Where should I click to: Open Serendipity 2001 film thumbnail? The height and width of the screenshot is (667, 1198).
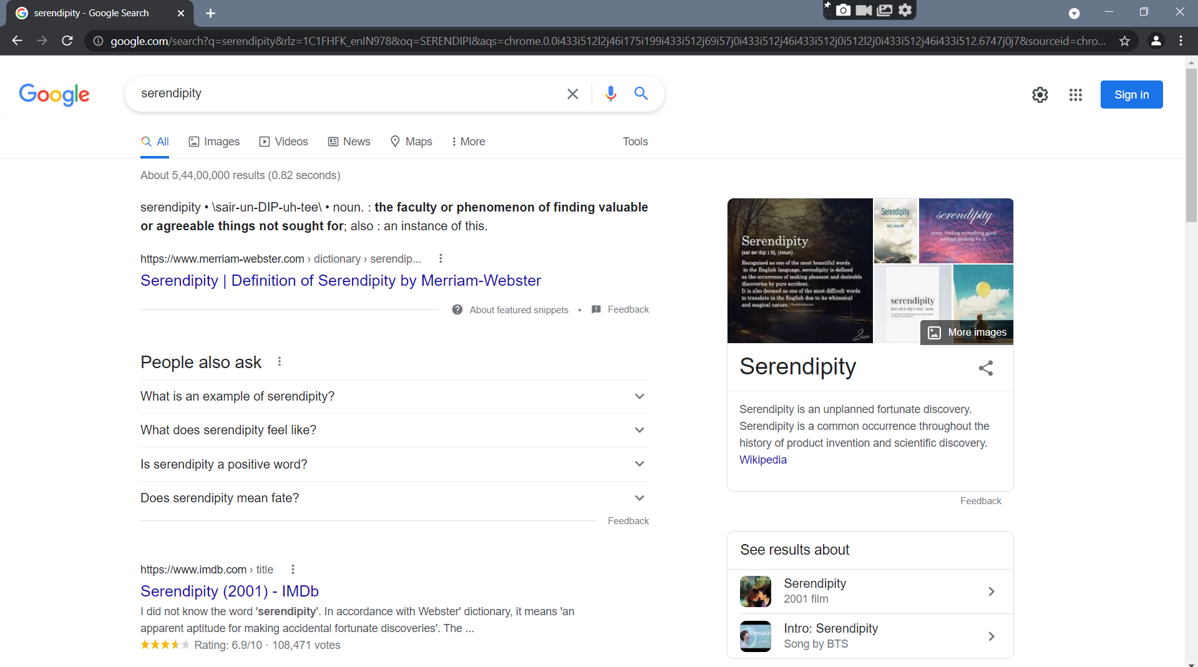(756, 592)
